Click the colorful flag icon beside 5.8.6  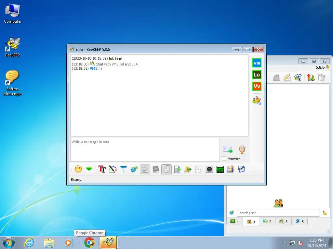tap(327, 67)
